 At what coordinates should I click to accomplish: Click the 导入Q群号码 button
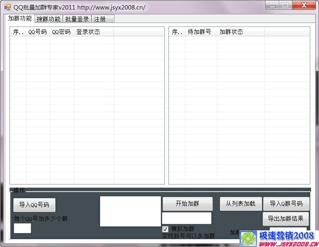point(286,203)
